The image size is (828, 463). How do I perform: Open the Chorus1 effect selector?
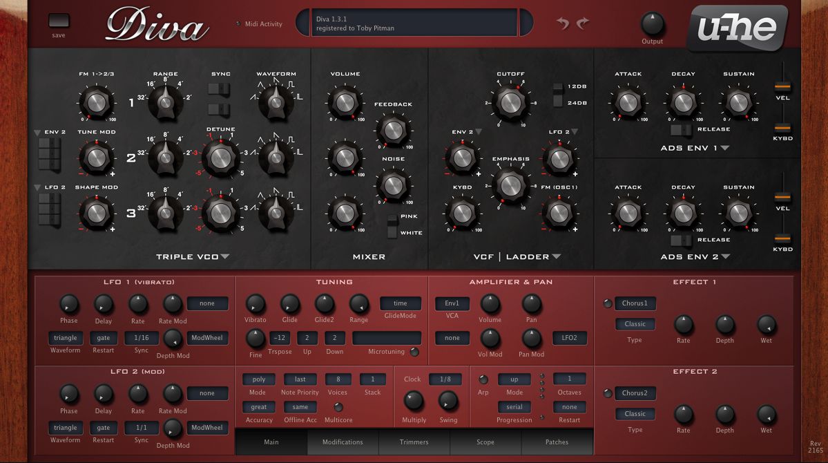(635, 303)
